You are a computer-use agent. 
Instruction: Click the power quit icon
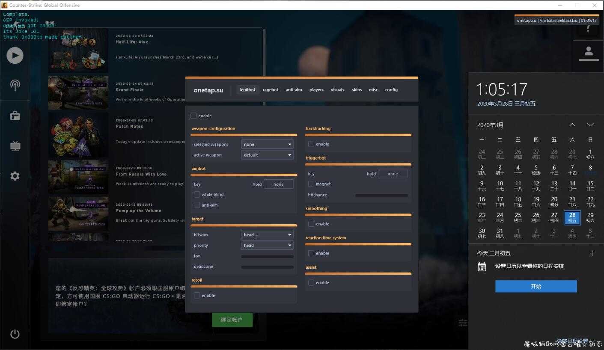point(15,334)
